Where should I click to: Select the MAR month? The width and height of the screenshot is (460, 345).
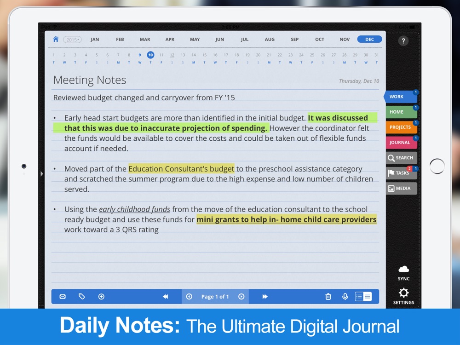click(145, 39)
